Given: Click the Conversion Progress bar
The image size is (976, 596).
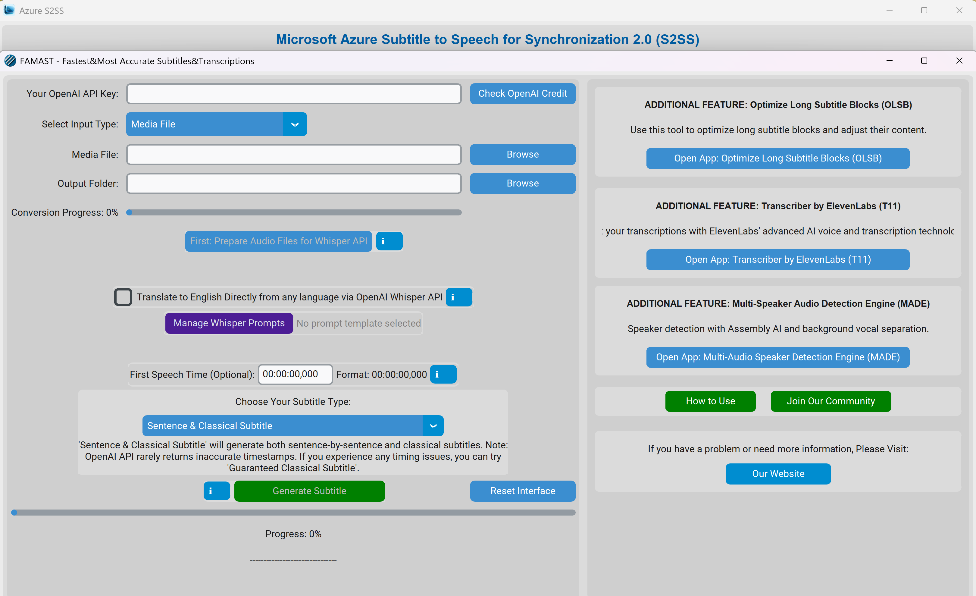Looking at the screenshot, I should [x=293, y=212].
